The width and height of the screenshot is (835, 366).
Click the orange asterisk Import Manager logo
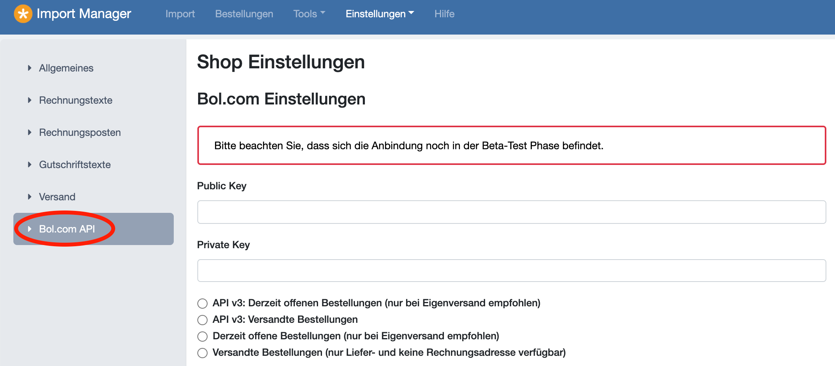(x=23, y=14)
